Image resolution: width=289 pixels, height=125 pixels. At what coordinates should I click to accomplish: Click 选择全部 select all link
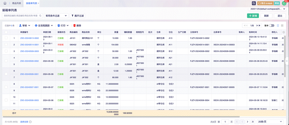pos(24,121)
